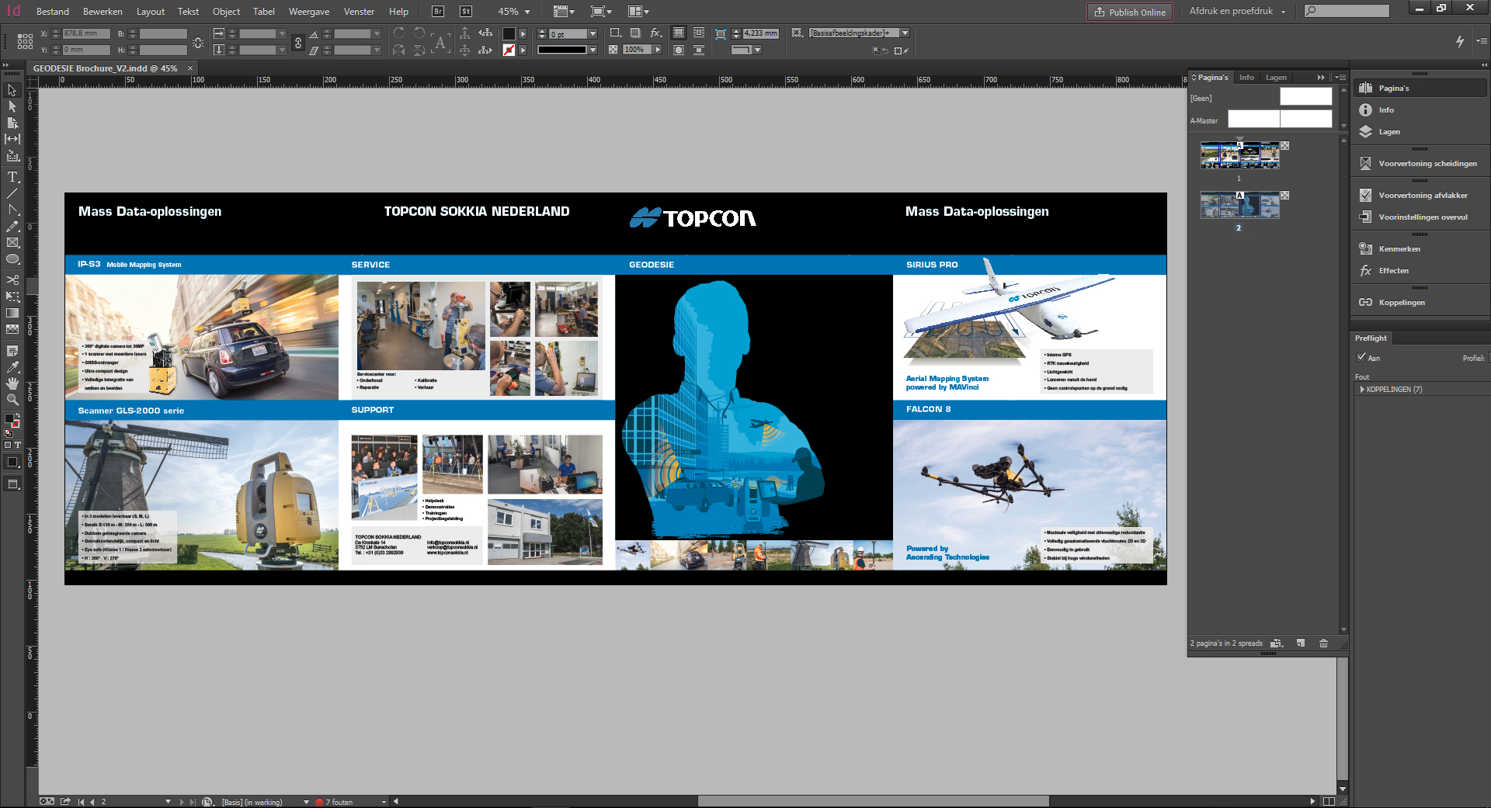Swap fill and stroke arrow in toolbox
Screen dimensions: 1491x808
coord(18,415)
